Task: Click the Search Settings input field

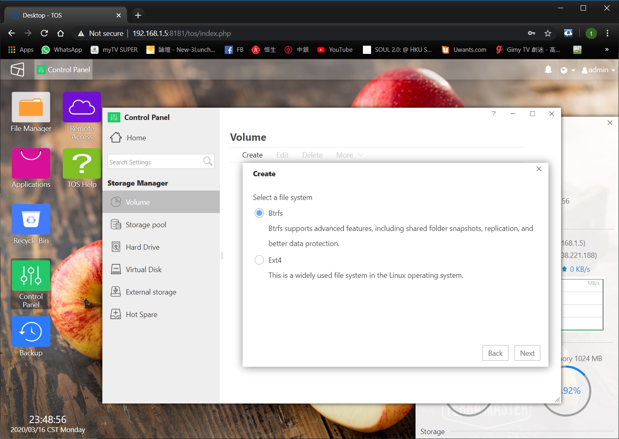Action: click(x=155, y=162)
